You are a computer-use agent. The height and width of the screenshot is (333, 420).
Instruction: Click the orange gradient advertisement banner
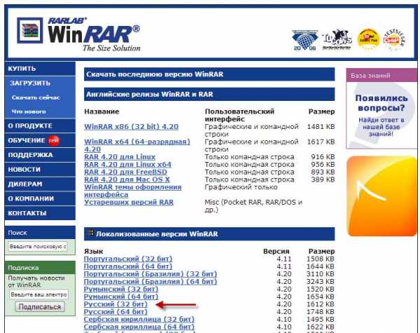point(381,196)
